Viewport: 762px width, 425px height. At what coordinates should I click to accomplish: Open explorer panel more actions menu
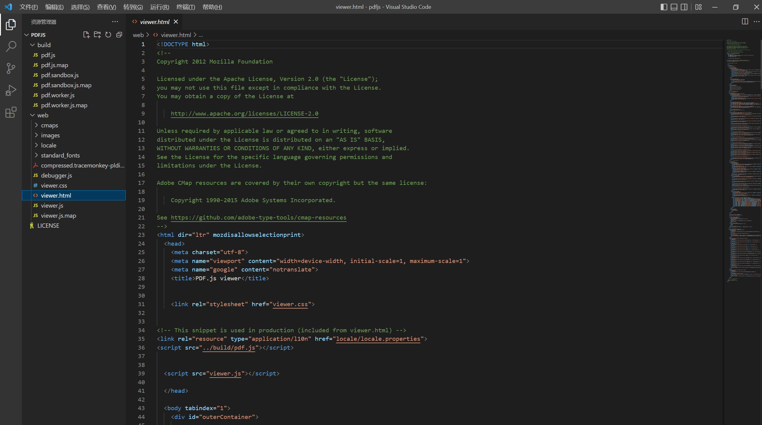point(115,22)
